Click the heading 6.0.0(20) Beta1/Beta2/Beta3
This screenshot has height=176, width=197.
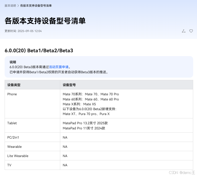39,50
